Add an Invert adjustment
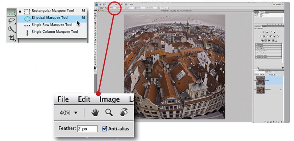This screenshot has height=141, width=294. (263, 40)
